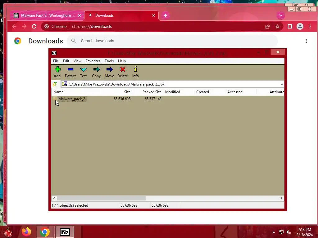Open the Chrome profile avatar
This screenshot has width=318, height=238.
click(x=300, y=26)
